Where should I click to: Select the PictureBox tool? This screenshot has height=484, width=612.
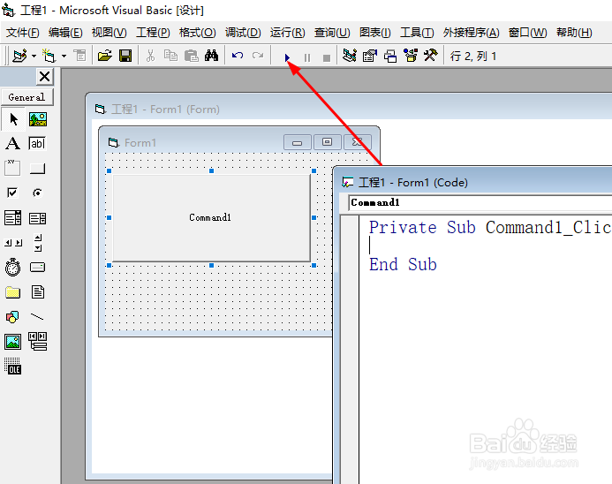[38, 119]
